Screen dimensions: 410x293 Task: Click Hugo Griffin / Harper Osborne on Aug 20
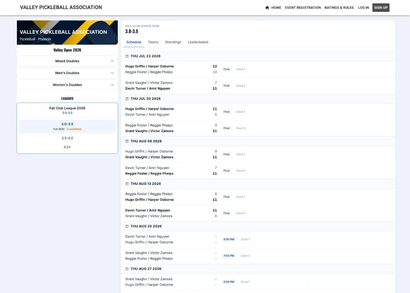[149, 242]
